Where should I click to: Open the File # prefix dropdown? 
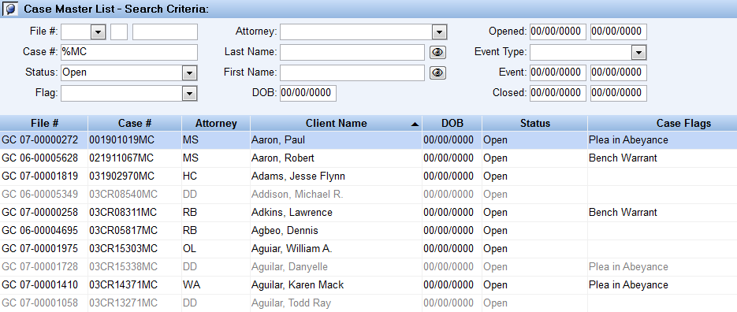[x=98, y=32]
